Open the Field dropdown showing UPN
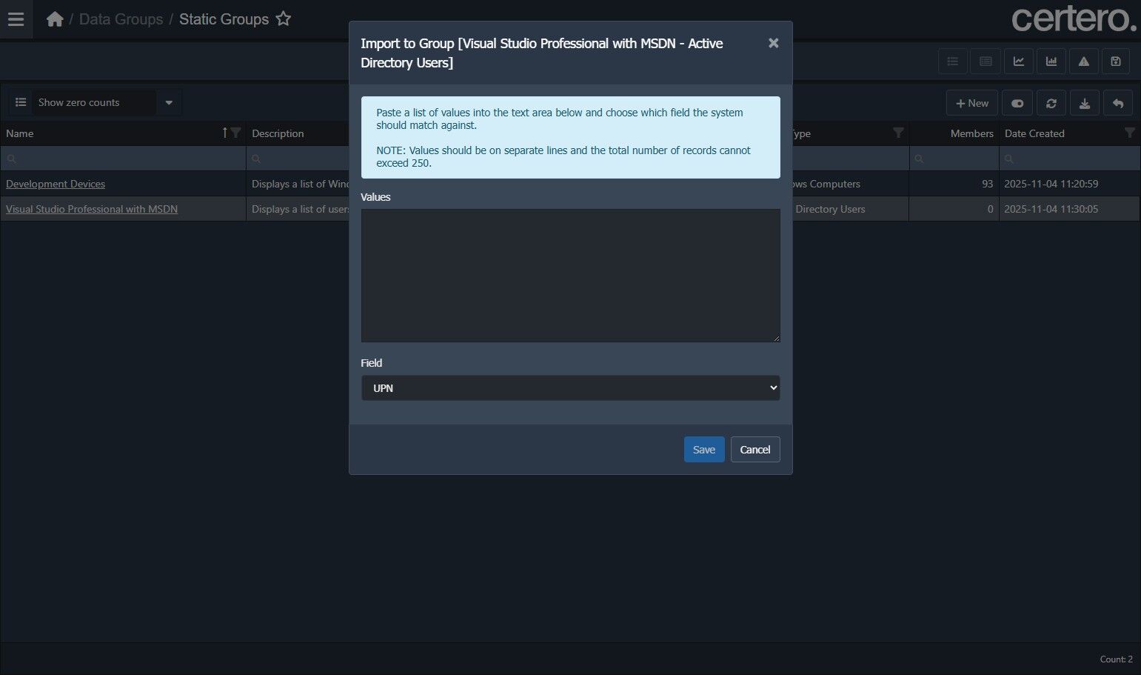 [x=570, y=388]
